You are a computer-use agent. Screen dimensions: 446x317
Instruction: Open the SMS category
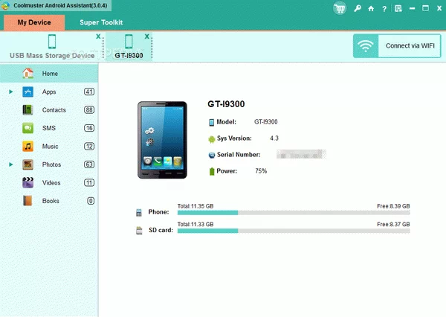[x=49, y=128]
